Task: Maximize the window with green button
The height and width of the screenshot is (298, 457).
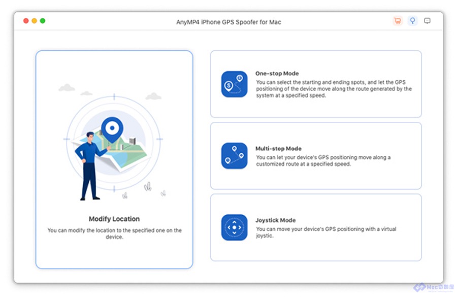Action: [43, 21]
